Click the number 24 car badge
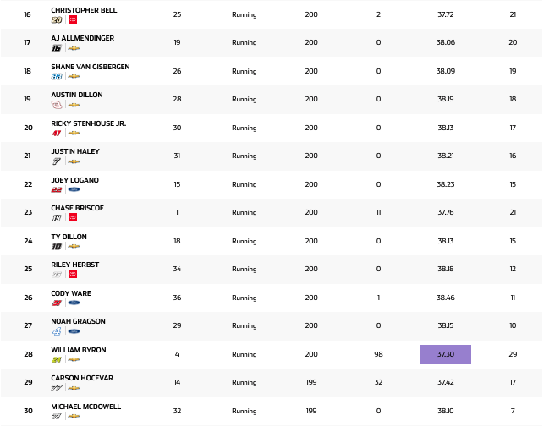Screen dimensions: 544x426 pyautogui.click(x=57, y=359)
